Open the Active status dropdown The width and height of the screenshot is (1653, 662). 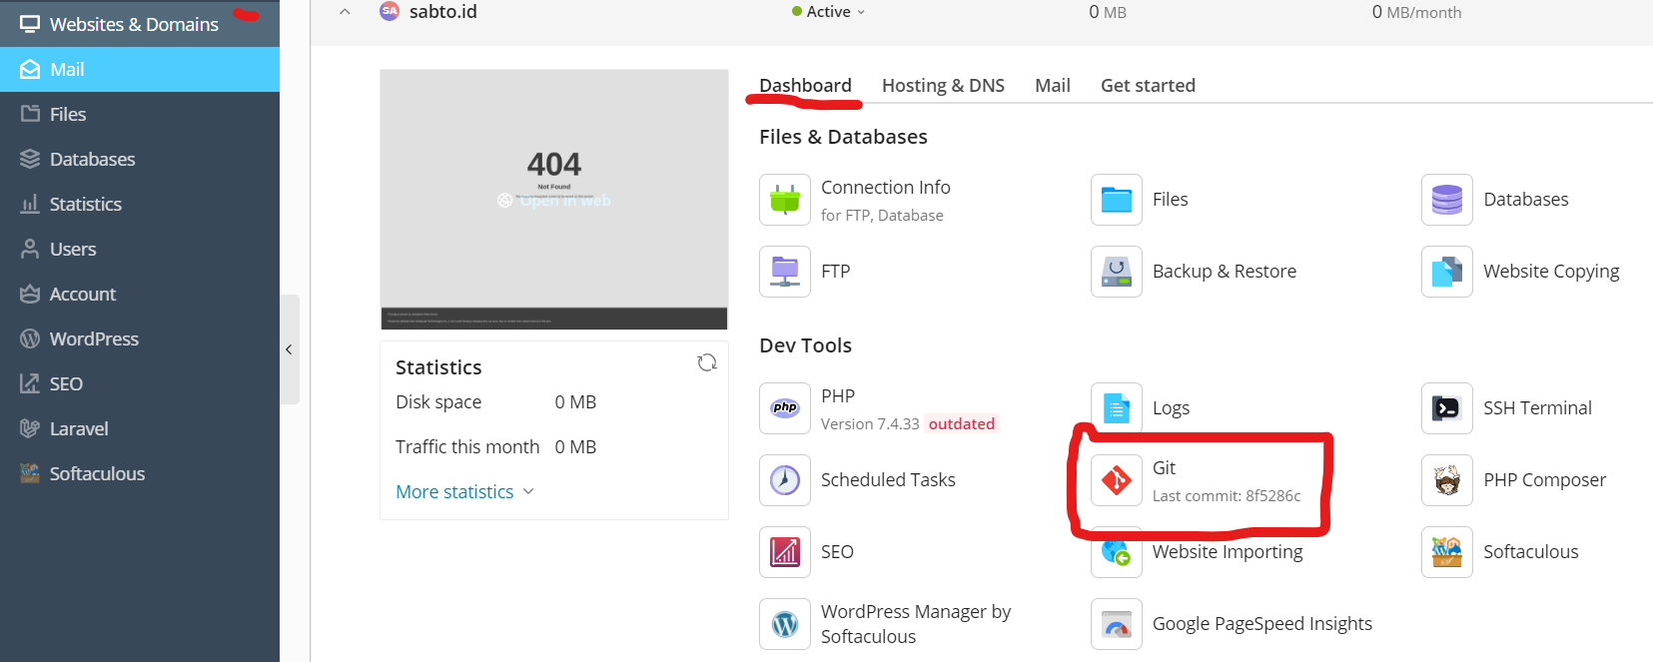829,12
